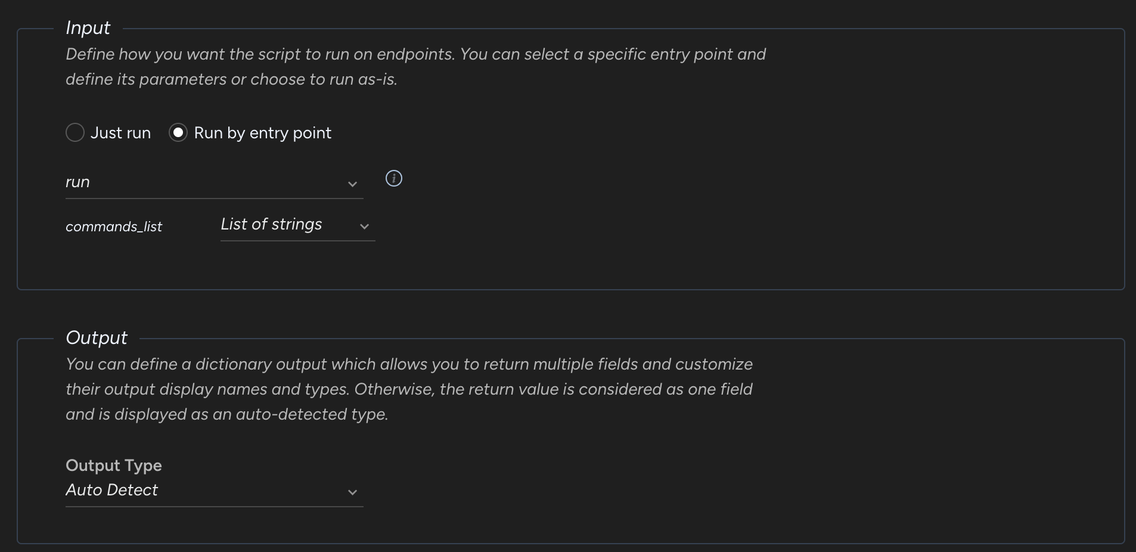Click the 'auto-detected type' description line
Viewport: 1136px width, 552px height.
click(226, 414)
